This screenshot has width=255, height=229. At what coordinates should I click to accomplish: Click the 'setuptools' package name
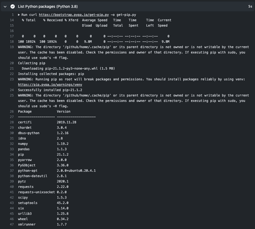28,203
